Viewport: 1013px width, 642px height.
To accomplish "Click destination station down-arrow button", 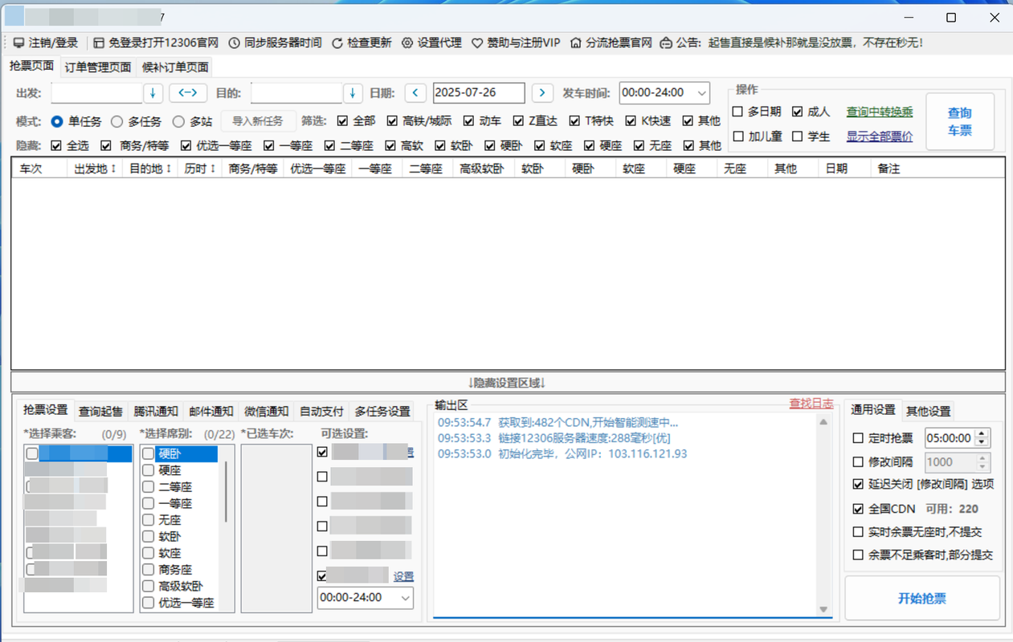I will click(x=353, y=93).
